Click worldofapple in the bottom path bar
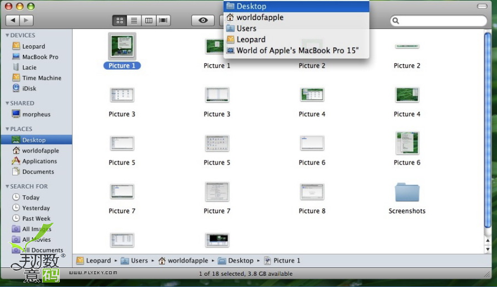The width and height of the screenshot is (497, 287). pos(188,261)
